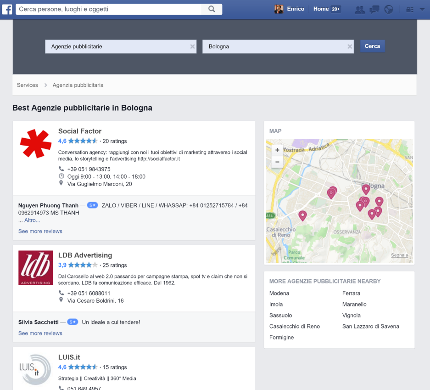Clear the Agenzie pubblicitarie field
Viewport: 430px width, 390px height.
tap(192, 46)
